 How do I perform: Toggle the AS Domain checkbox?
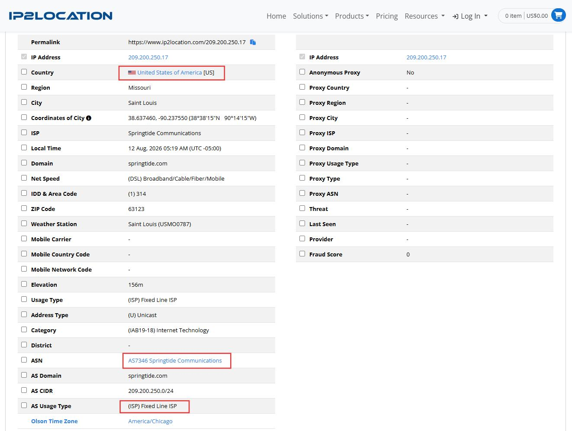24,375
